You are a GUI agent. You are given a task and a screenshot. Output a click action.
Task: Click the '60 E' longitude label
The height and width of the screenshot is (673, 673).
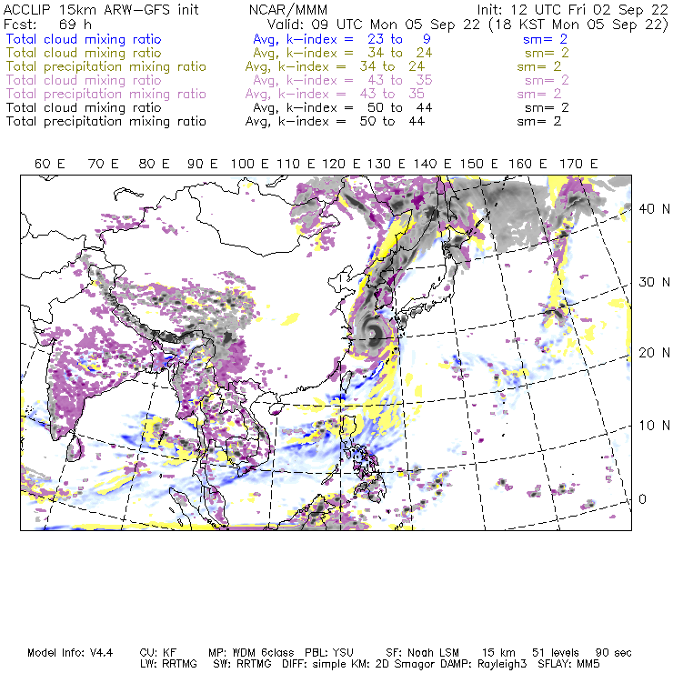pyautogui.click(x=49, y=164)
